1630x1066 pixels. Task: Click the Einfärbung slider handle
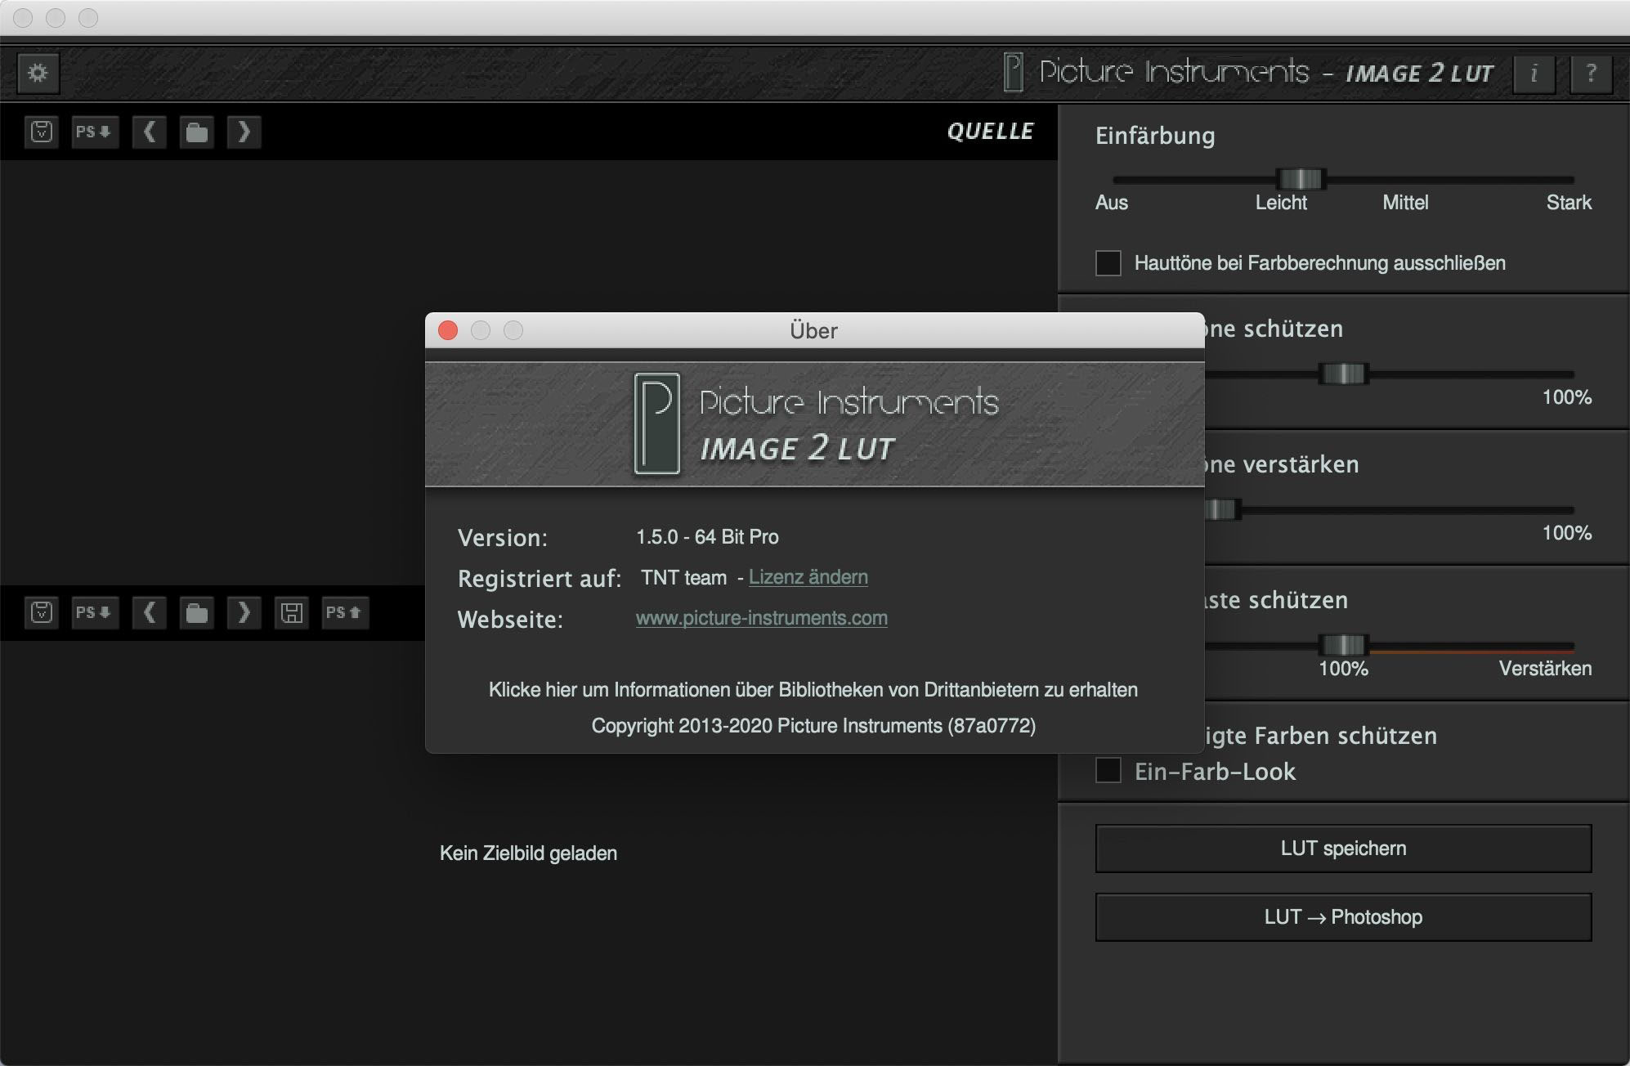[1300, 178]
